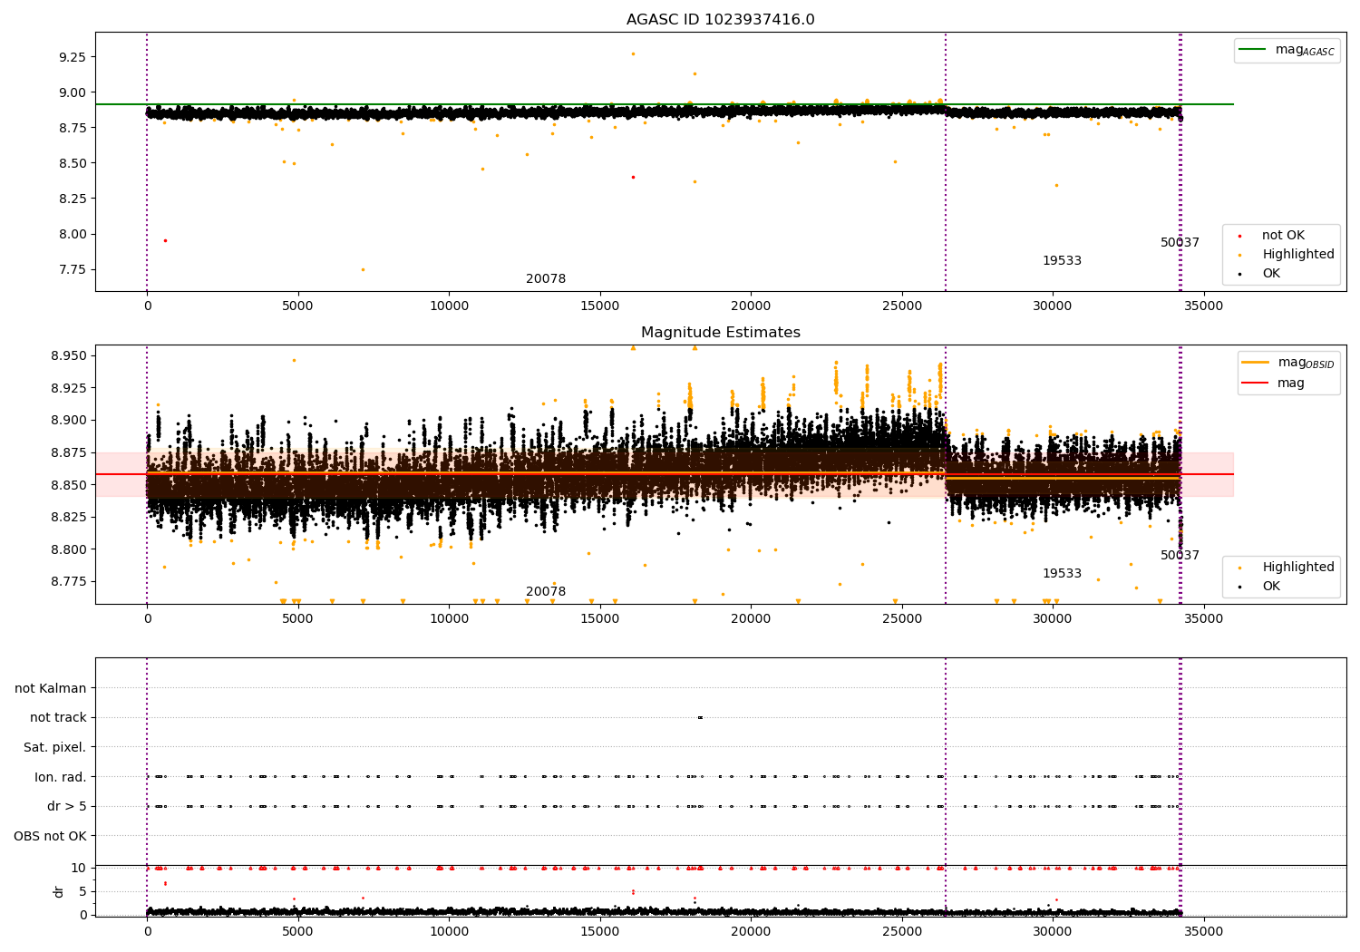1360x952 pixels.
Task: Click the 35000 x-axis tick of bottom plot
Action: point(1204,931)
